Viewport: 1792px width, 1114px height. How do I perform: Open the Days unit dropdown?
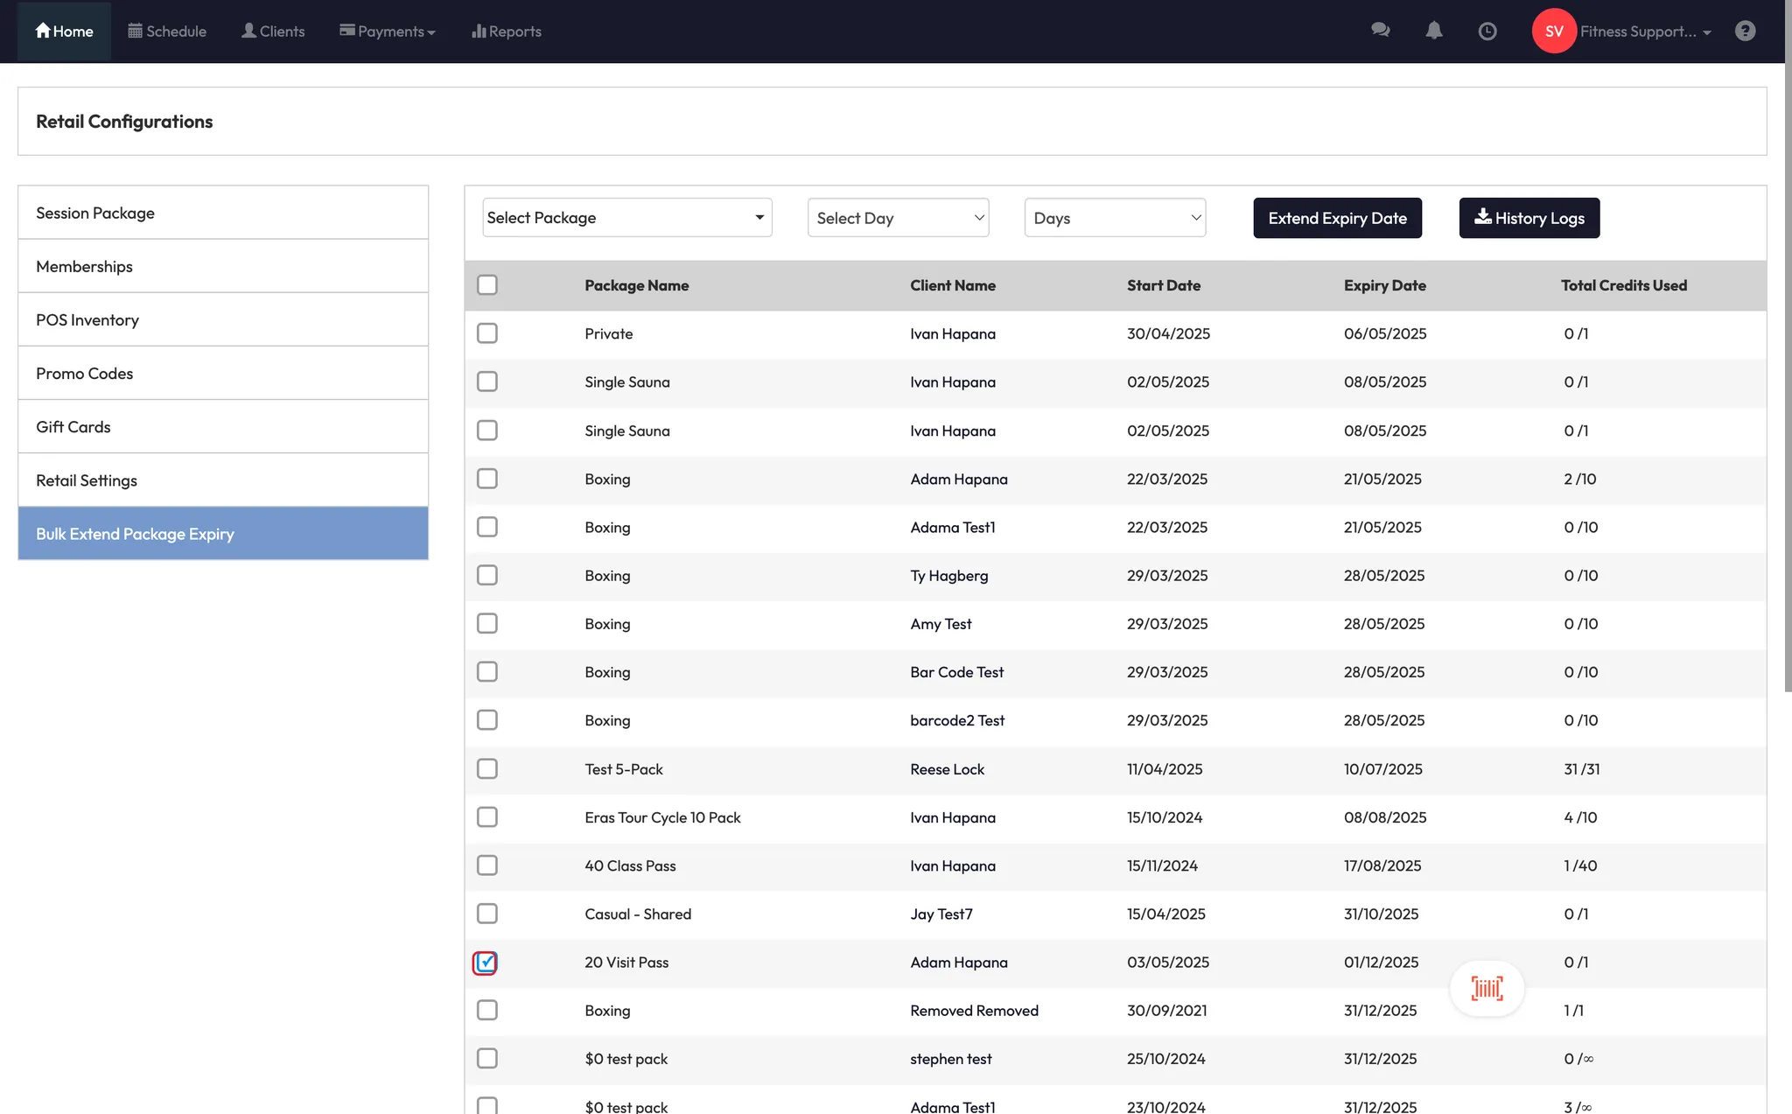coord(1115,218)
